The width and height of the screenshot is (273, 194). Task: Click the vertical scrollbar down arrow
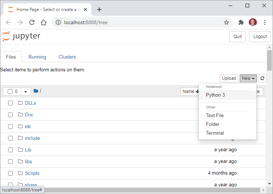click(269, 184)
